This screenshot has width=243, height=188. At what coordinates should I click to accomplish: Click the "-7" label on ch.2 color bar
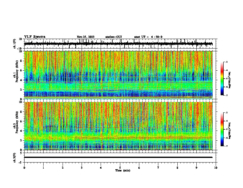(x=226, y=146)
